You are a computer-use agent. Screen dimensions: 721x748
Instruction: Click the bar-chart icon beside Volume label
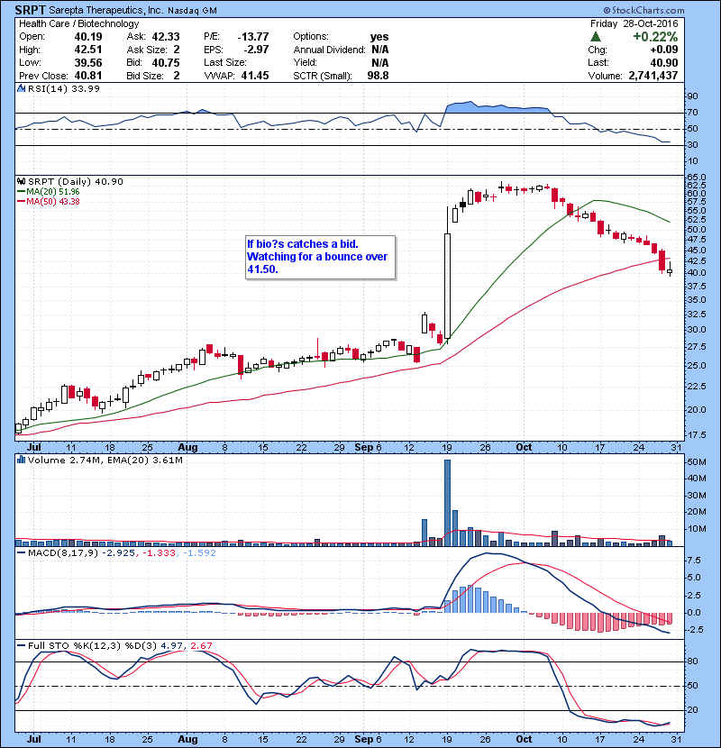point(21,460)
